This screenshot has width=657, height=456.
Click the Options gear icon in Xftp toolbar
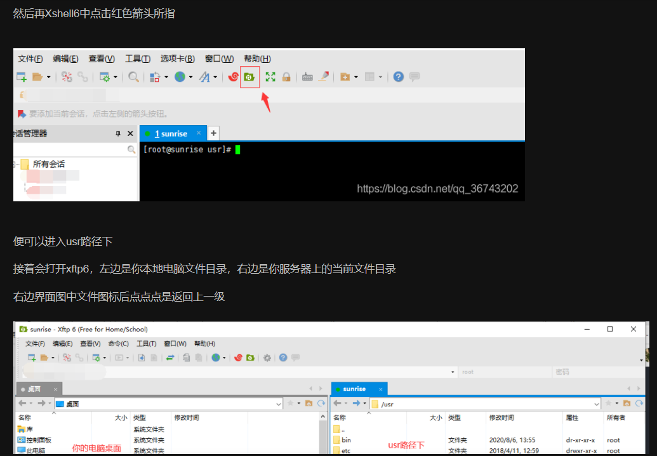(x=267, y=358)
